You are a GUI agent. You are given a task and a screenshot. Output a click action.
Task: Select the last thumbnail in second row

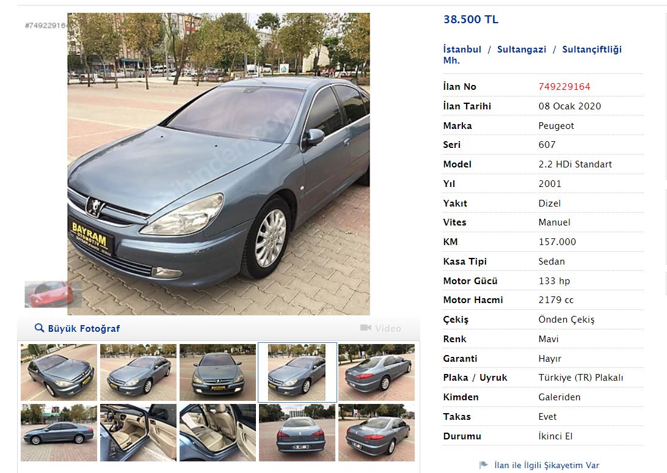point(376,433)
